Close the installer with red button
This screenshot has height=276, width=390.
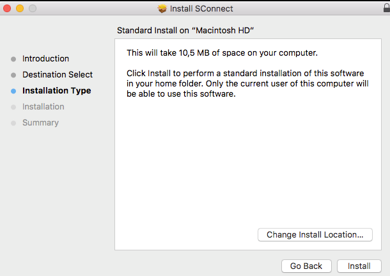point(7,8)
